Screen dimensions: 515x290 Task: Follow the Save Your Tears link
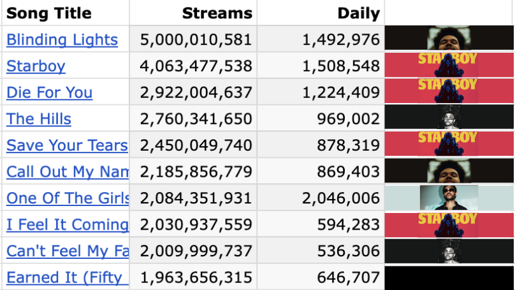click(x=67, y=146)
